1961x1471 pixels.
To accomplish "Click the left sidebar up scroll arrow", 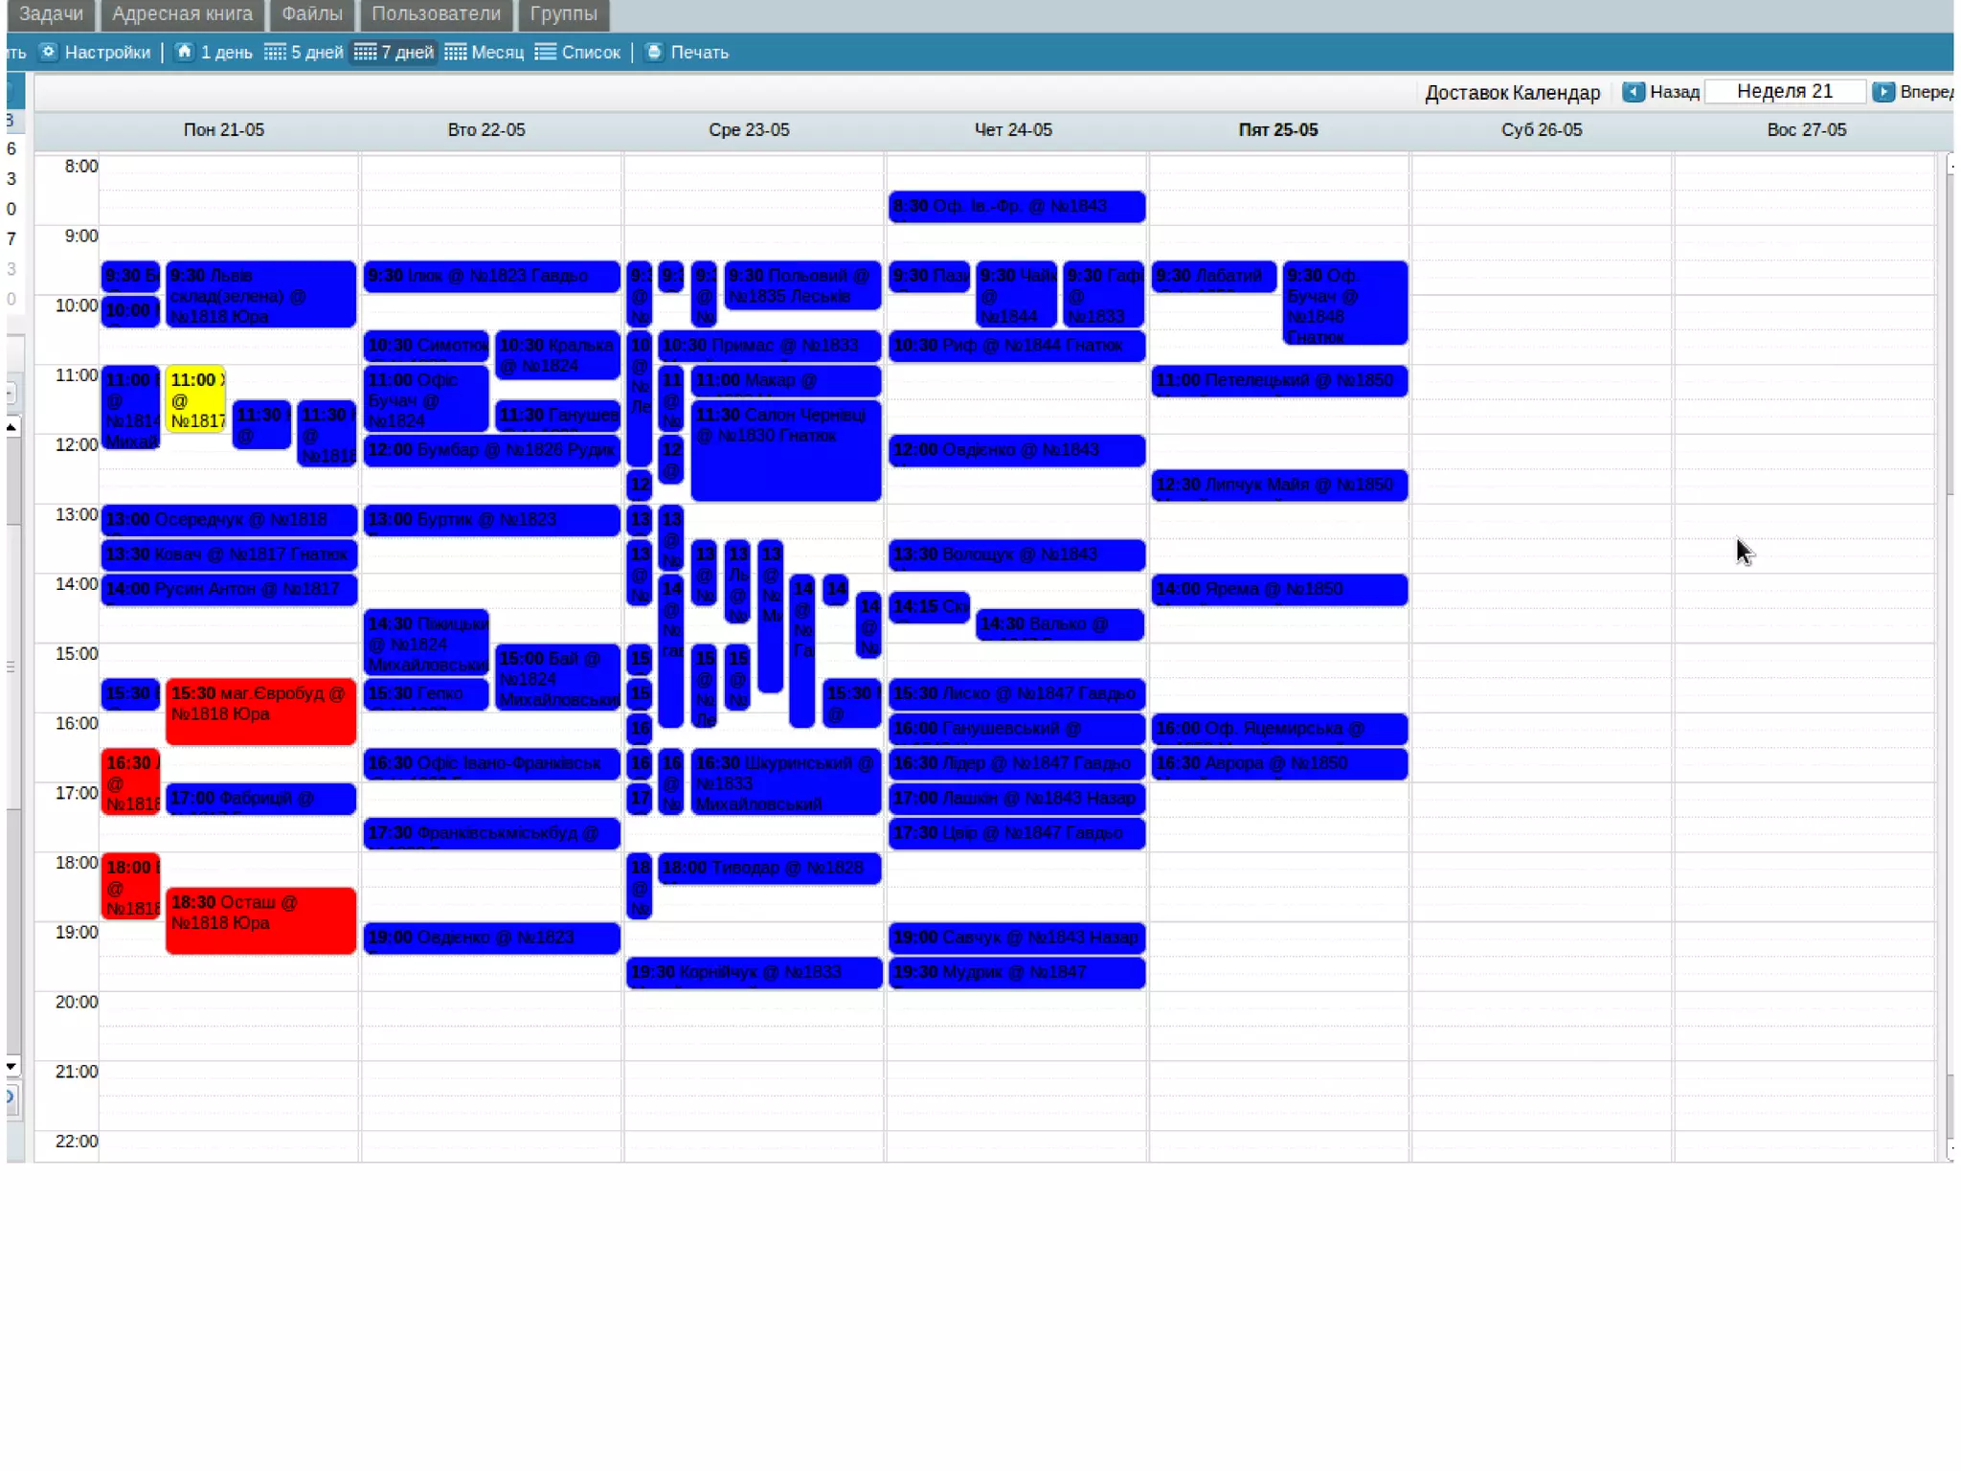I will [x=11, y=427].
